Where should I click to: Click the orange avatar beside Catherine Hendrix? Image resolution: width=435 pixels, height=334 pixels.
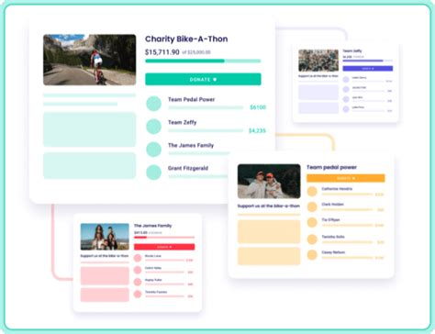[312, 192]
